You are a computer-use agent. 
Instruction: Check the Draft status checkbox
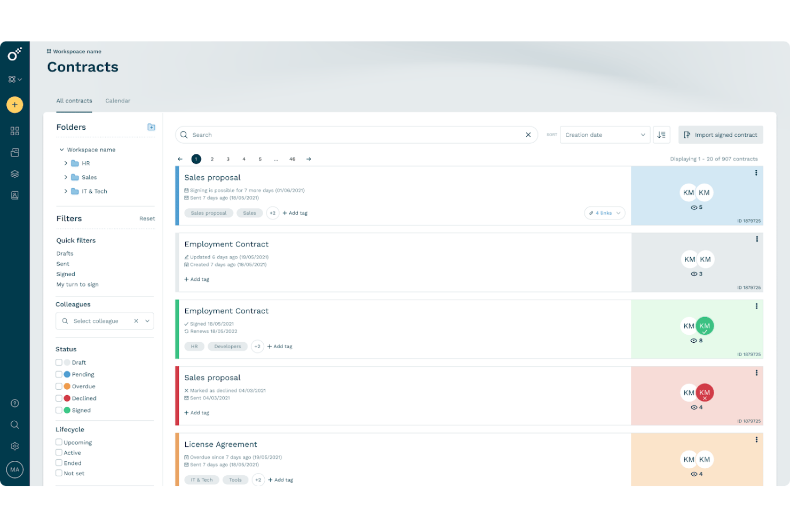tap(59, 362)
